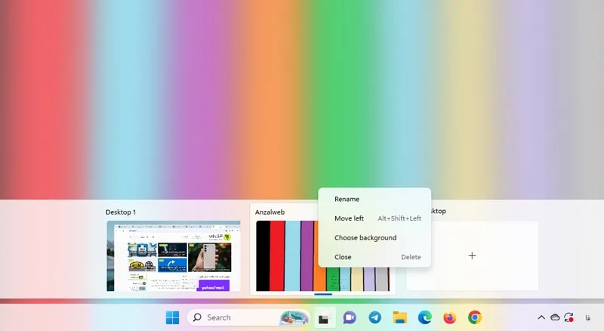
Task: Open the Chat video camera icon
Action: [x=350, y=317]
